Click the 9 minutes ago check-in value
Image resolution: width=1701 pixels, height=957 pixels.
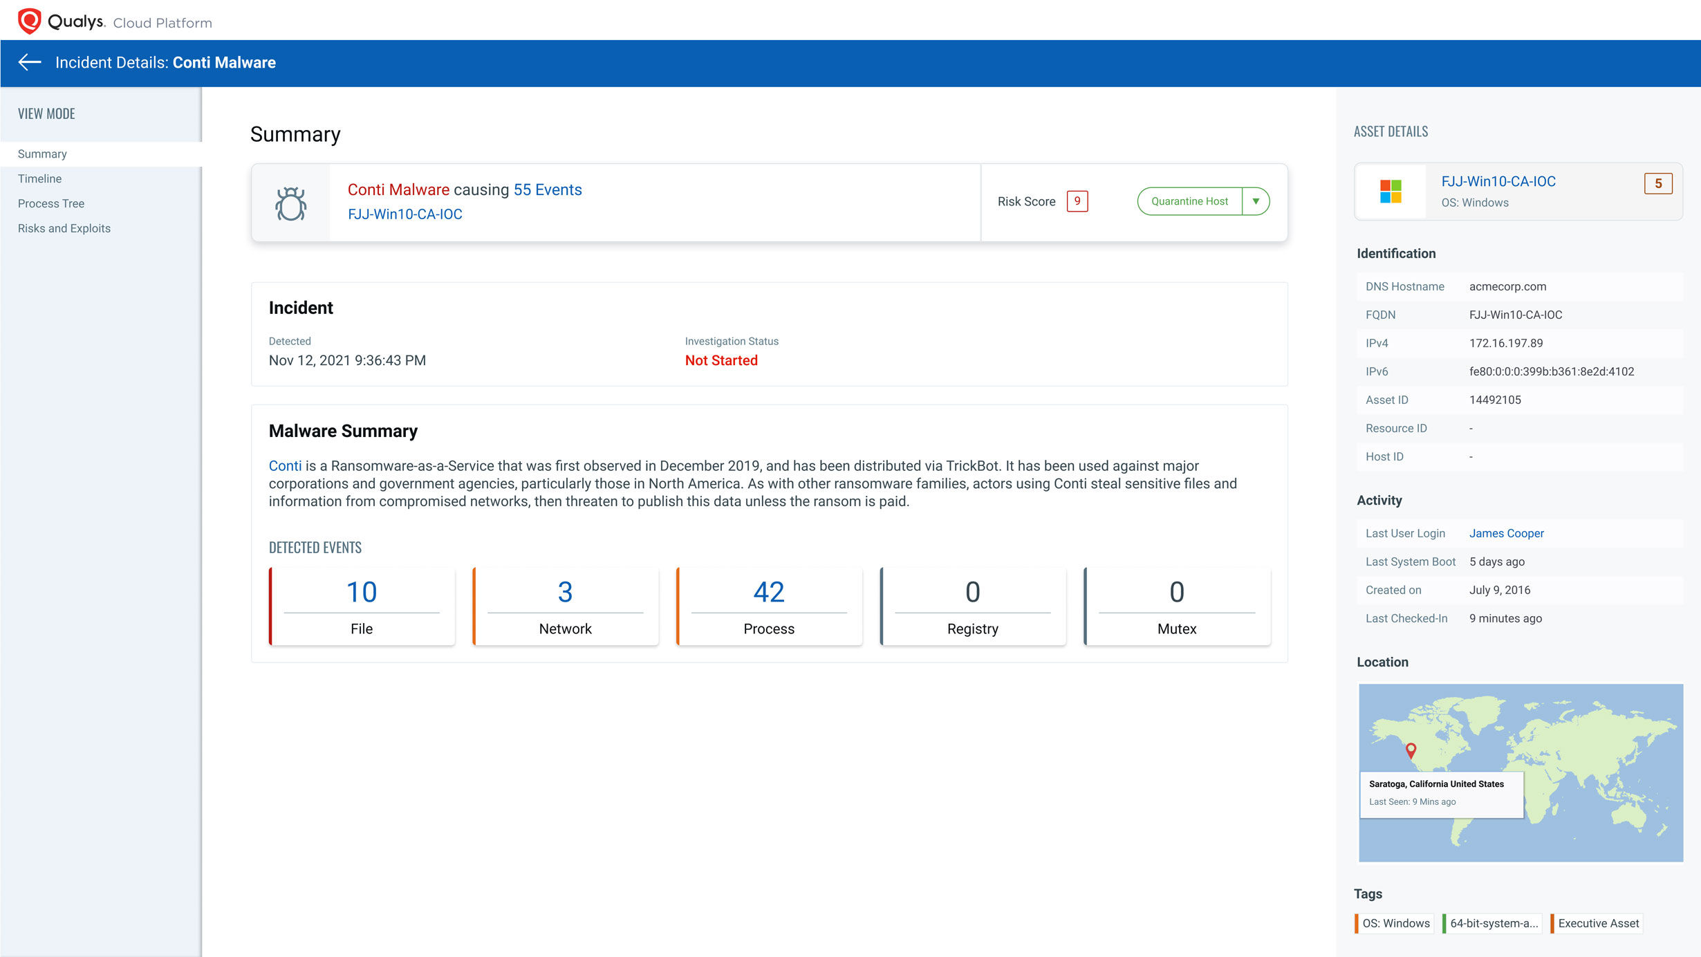point(1505,618)
